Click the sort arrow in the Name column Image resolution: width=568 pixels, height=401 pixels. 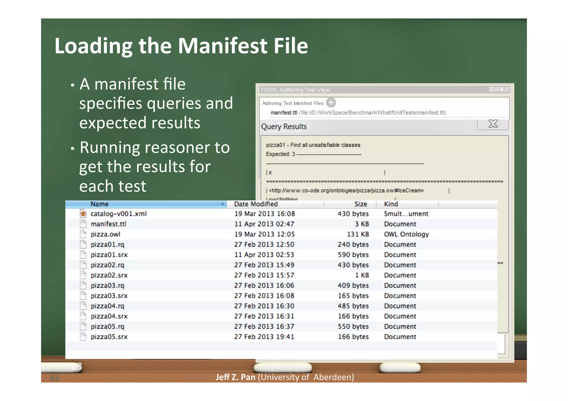[222, 204]
